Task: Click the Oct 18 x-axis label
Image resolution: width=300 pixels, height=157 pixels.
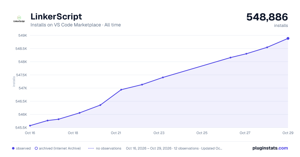Action: pyautogui.click(x=73, y=133)
